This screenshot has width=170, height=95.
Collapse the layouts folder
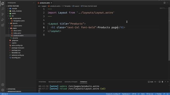coord(15,23)
